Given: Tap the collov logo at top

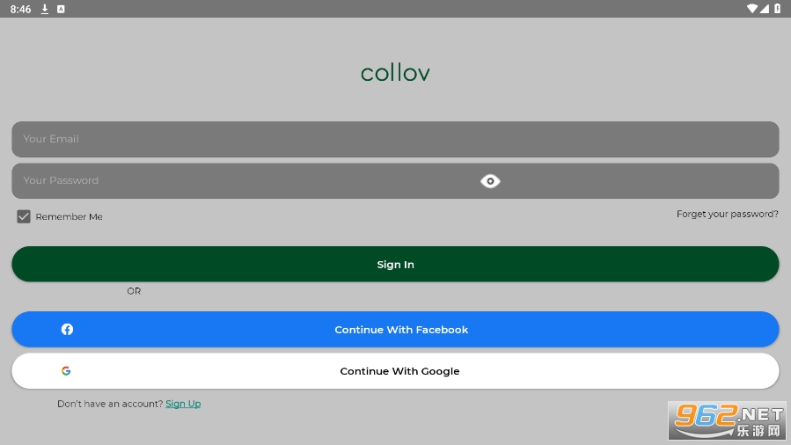Looking at the screenshot, I should coord(395,72).
